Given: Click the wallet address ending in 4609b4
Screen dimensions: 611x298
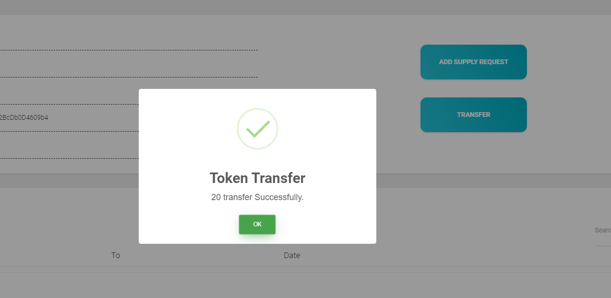Looking at the screenshot, I should point(24,117).
